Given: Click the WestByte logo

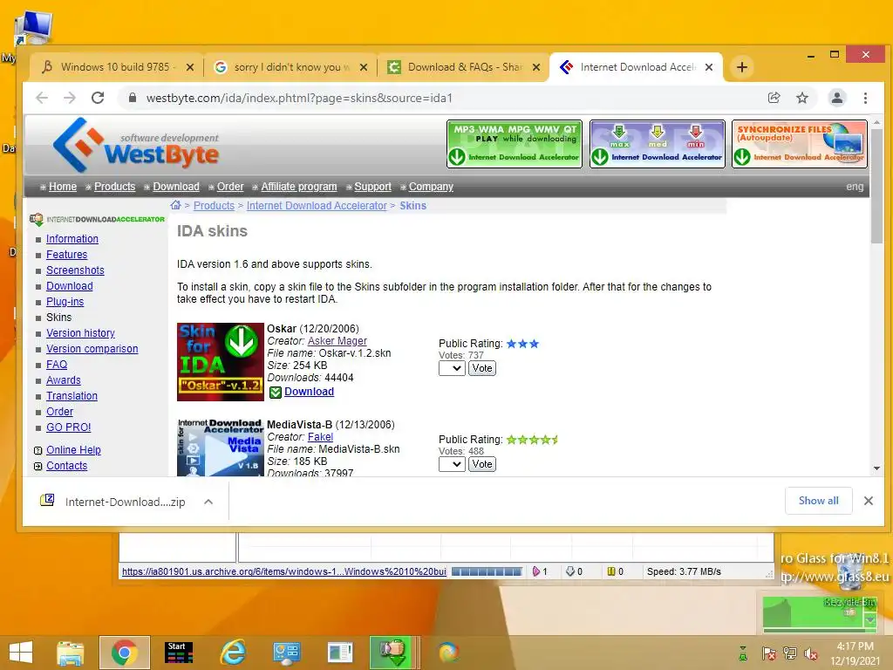Looking at the screenshot, I should (135, 146).
